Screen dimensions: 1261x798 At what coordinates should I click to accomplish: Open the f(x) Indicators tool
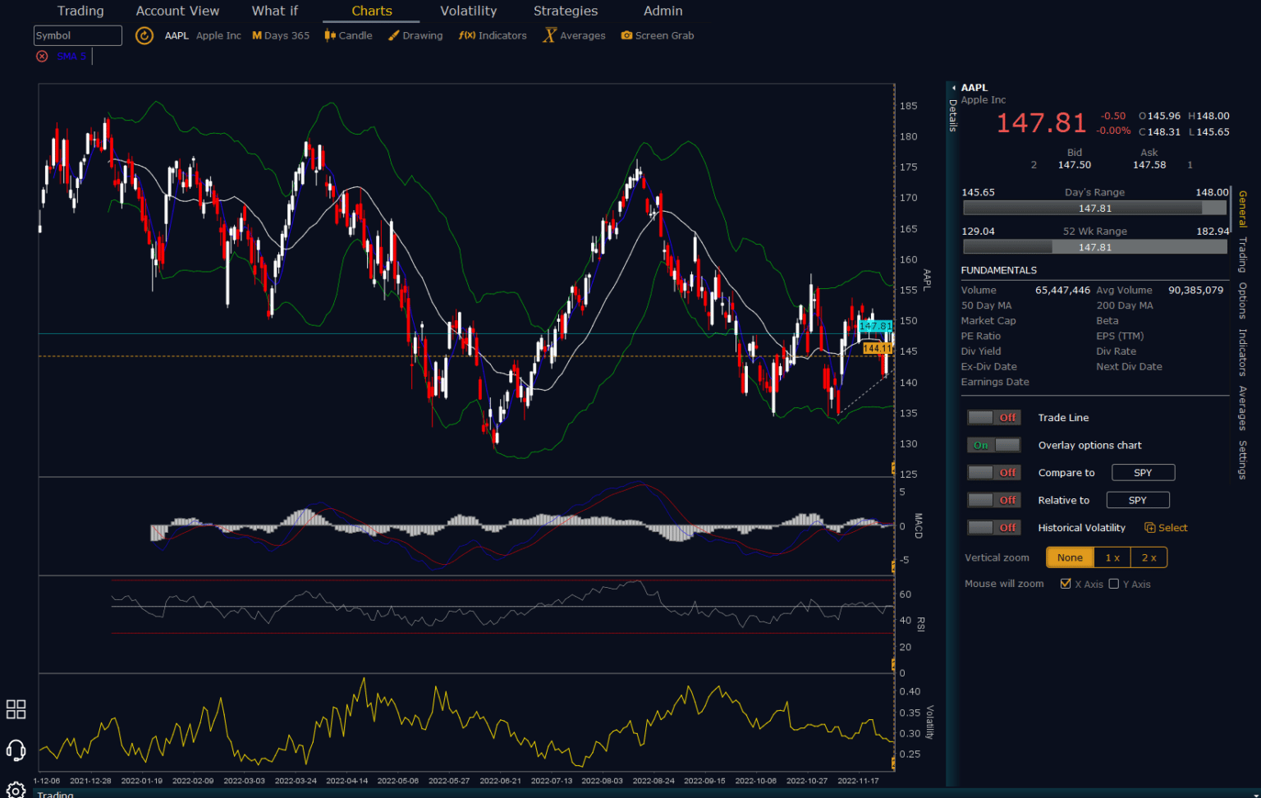(x=493, y=35)
